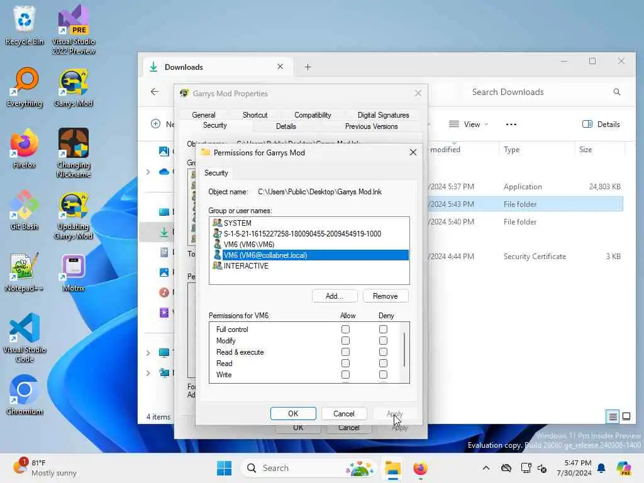Cancel the Permissions for Garrys Mod dialog
Viewport: 644px width, 483px height.
click(344, 414)
